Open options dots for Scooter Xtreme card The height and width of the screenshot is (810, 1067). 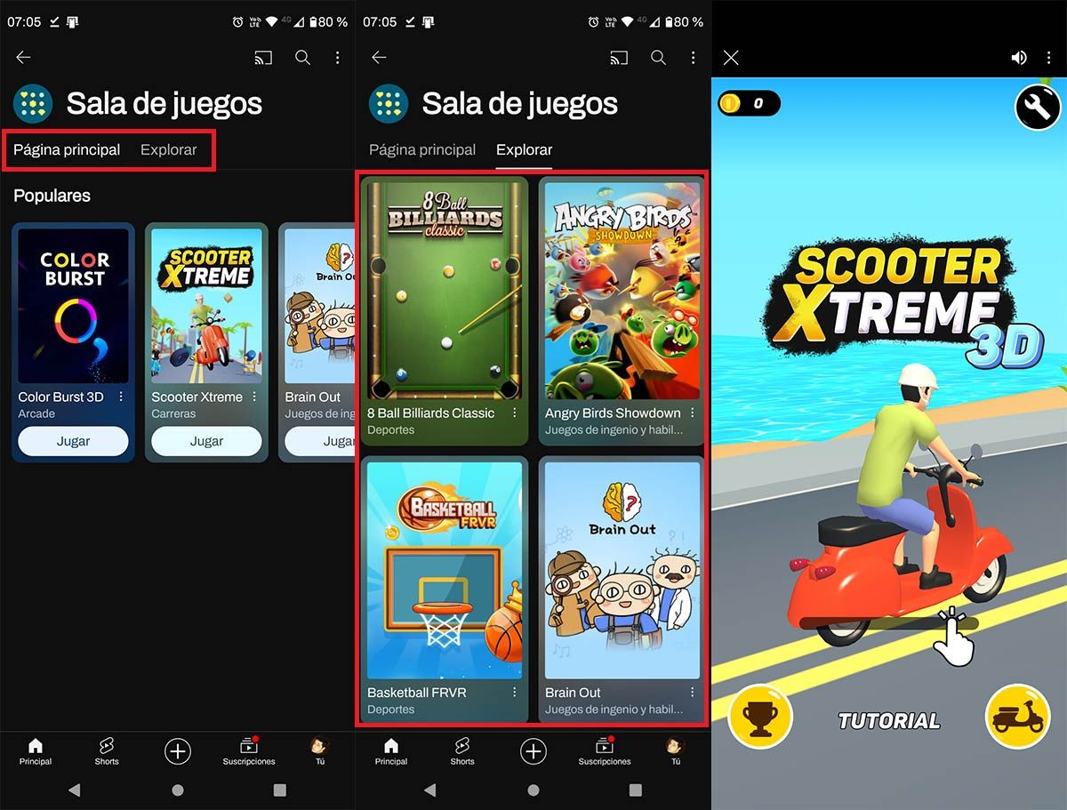point(254,397)
